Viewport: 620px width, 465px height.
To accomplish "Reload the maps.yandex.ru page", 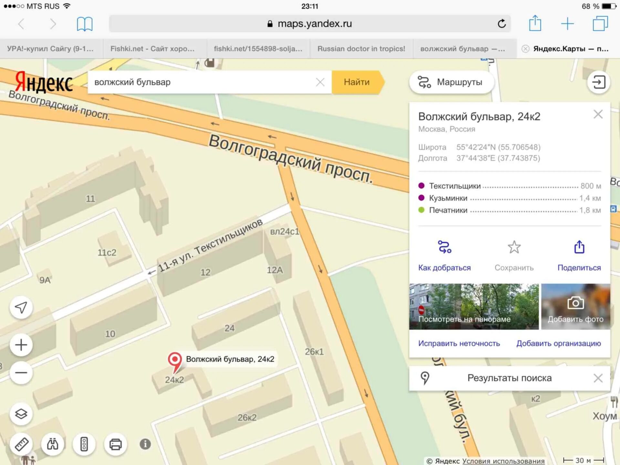I will coord(501,24).
